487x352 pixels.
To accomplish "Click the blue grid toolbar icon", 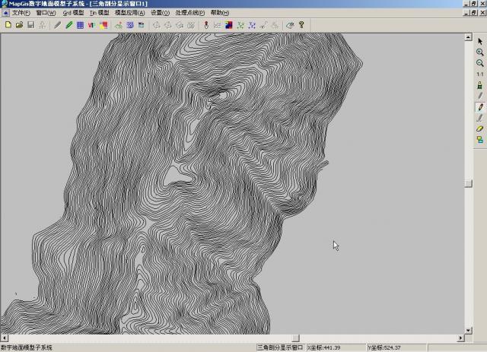I will (x=80, y=25).
